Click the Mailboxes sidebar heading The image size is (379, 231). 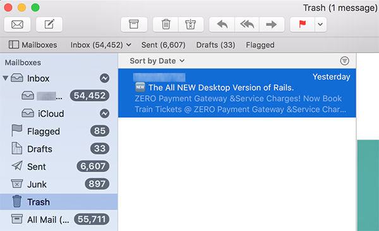23,62
